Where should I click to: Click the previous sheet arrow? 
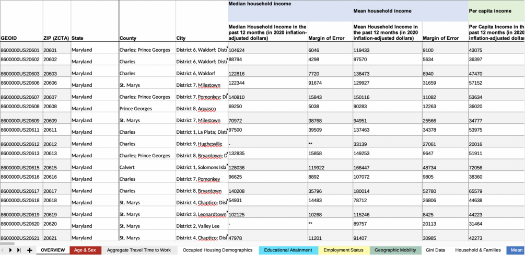[3, 250]
